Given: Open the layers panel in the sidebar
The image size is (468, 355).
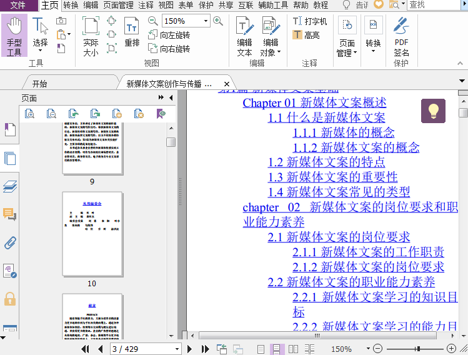Looking at the screenshot, I should (10, 186).
